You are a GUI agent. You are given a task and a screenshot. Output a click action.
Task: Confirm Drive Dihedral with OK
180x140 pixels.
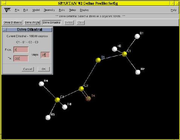click(44, 69)
